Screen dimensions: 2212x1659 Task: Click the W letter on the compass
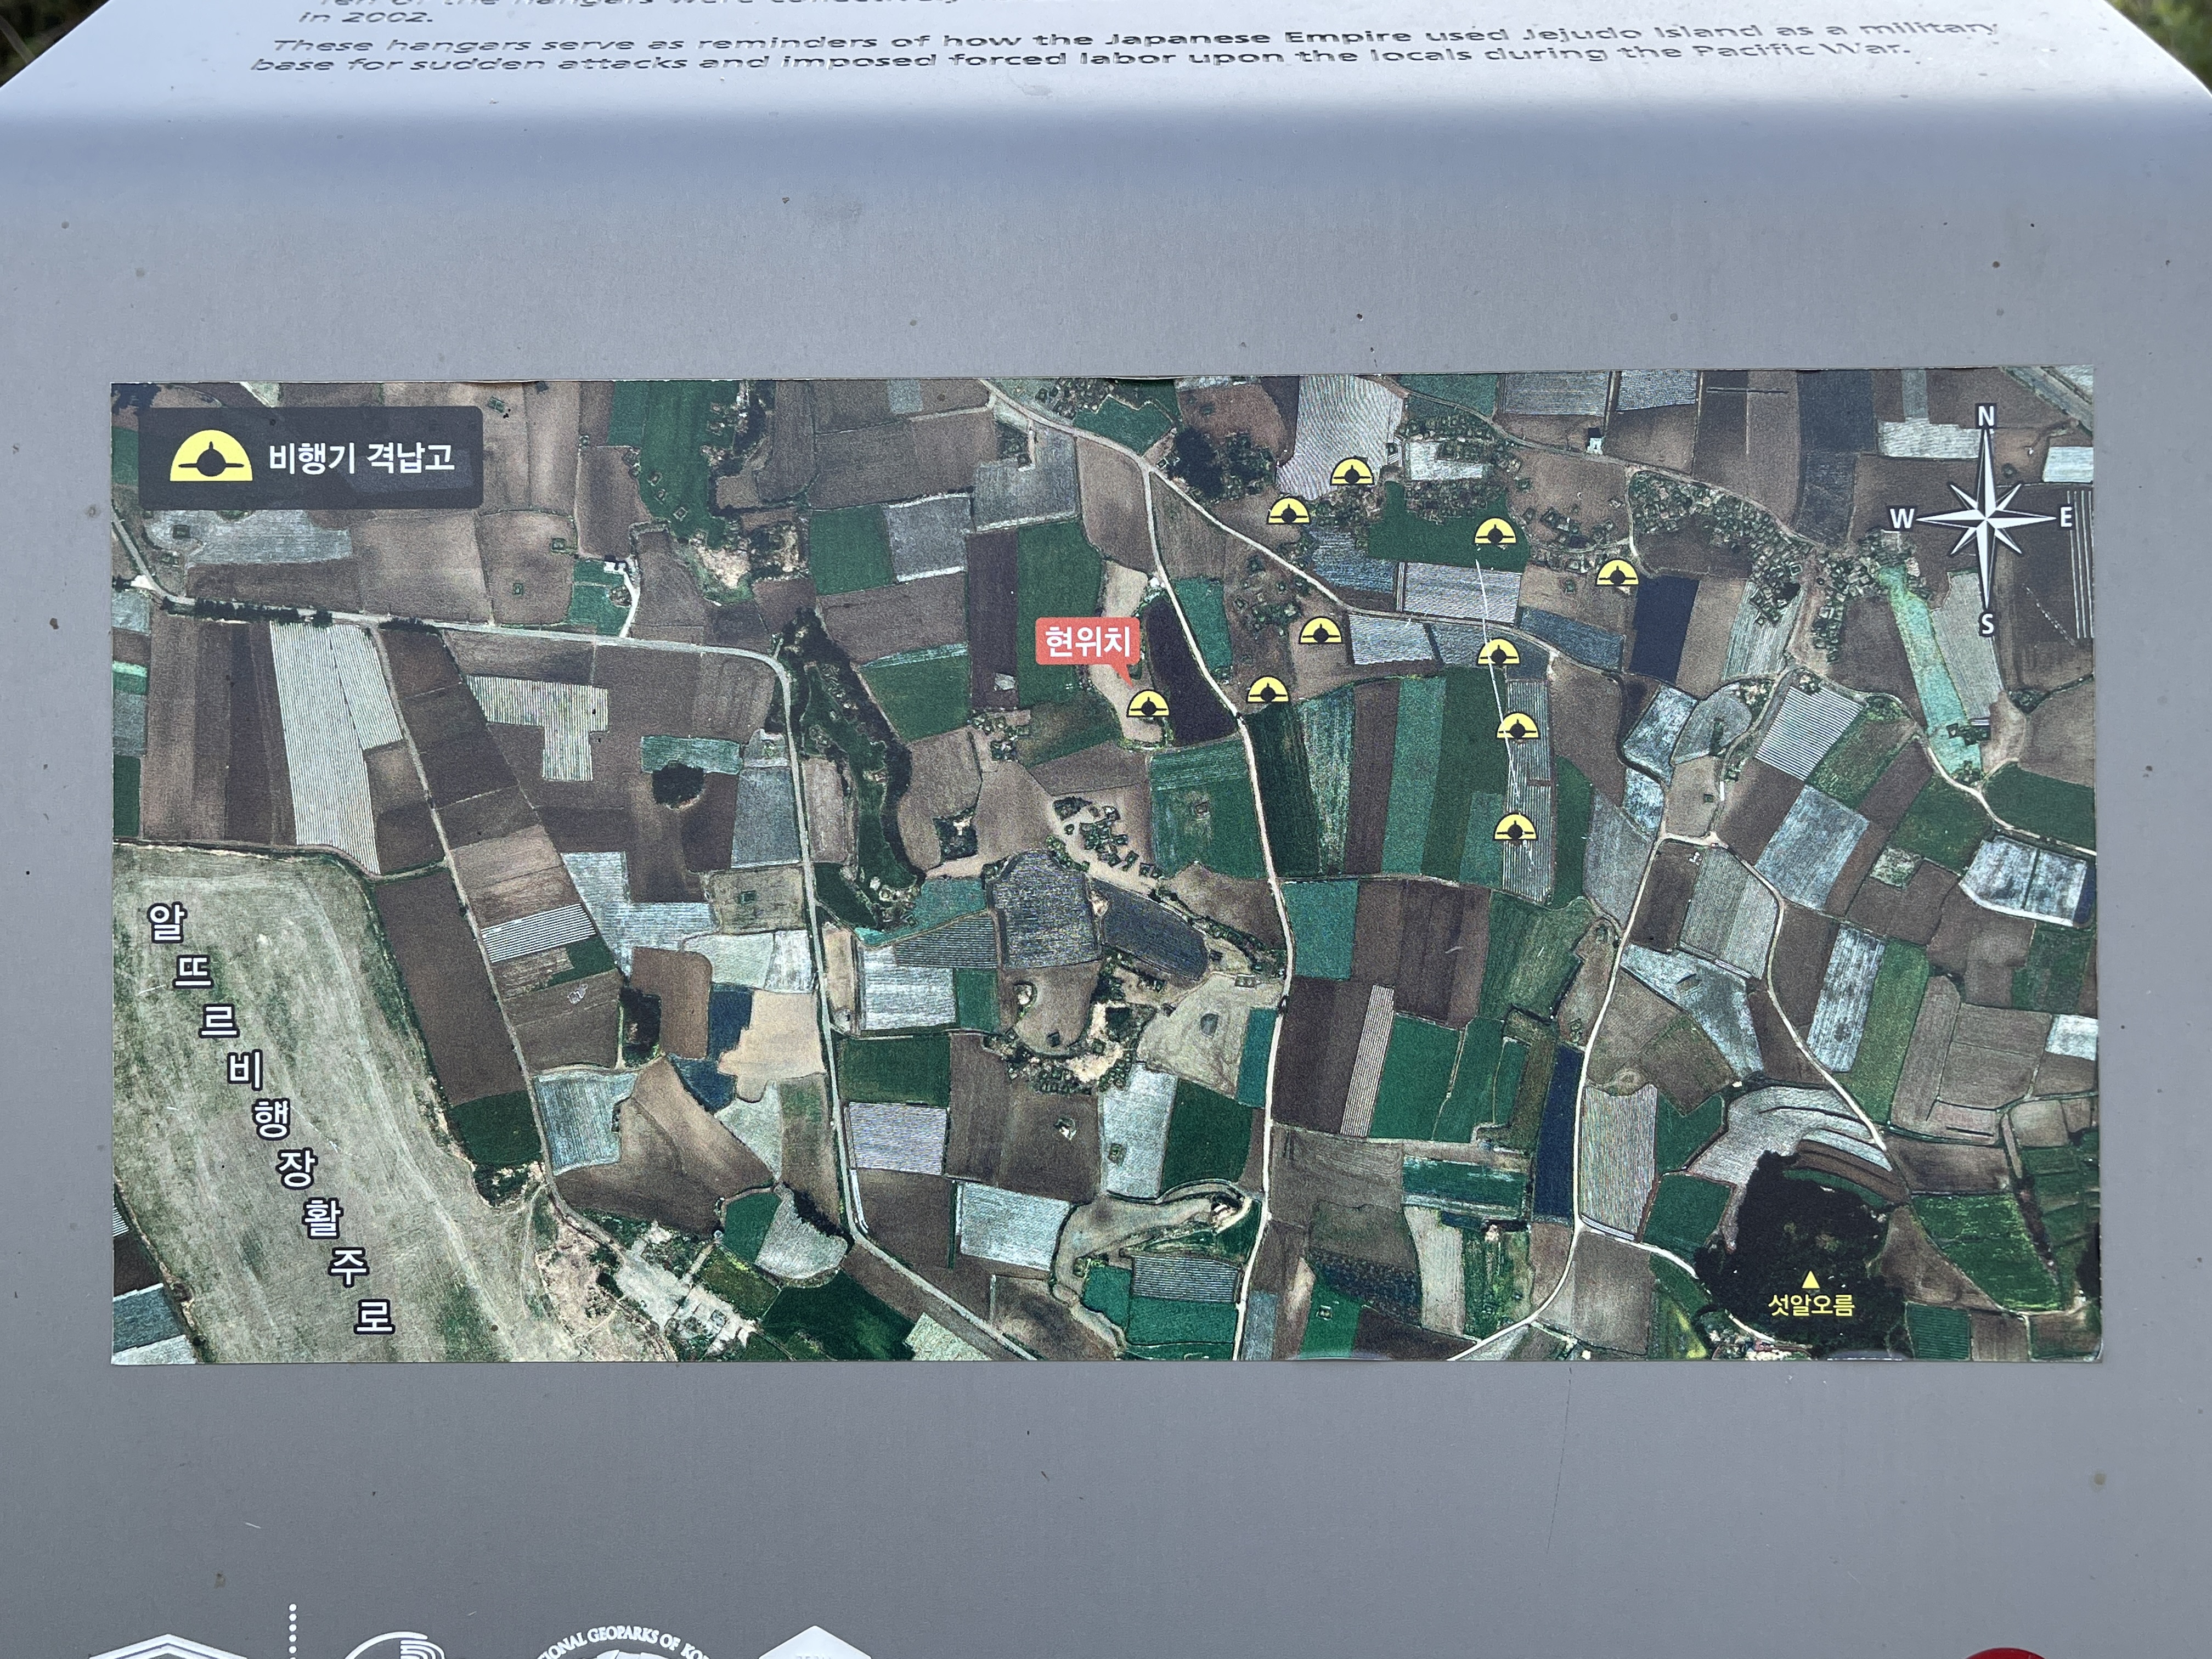1901,519
